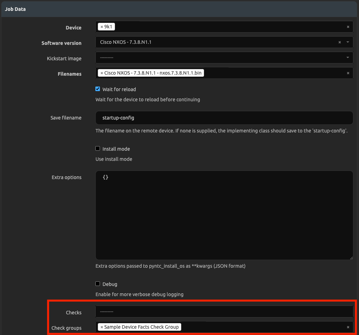Clear the Filenames field with its × icon

pos(348,73)
